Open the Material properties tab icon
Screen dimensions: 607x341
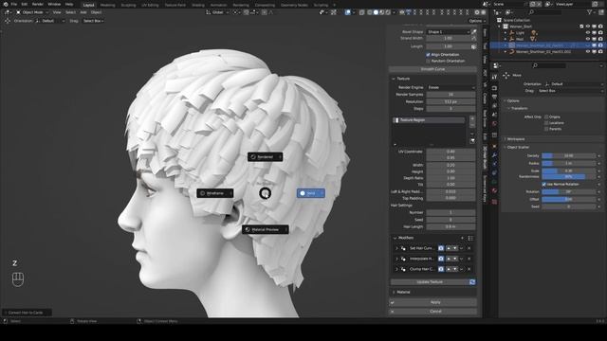[494, 190]
